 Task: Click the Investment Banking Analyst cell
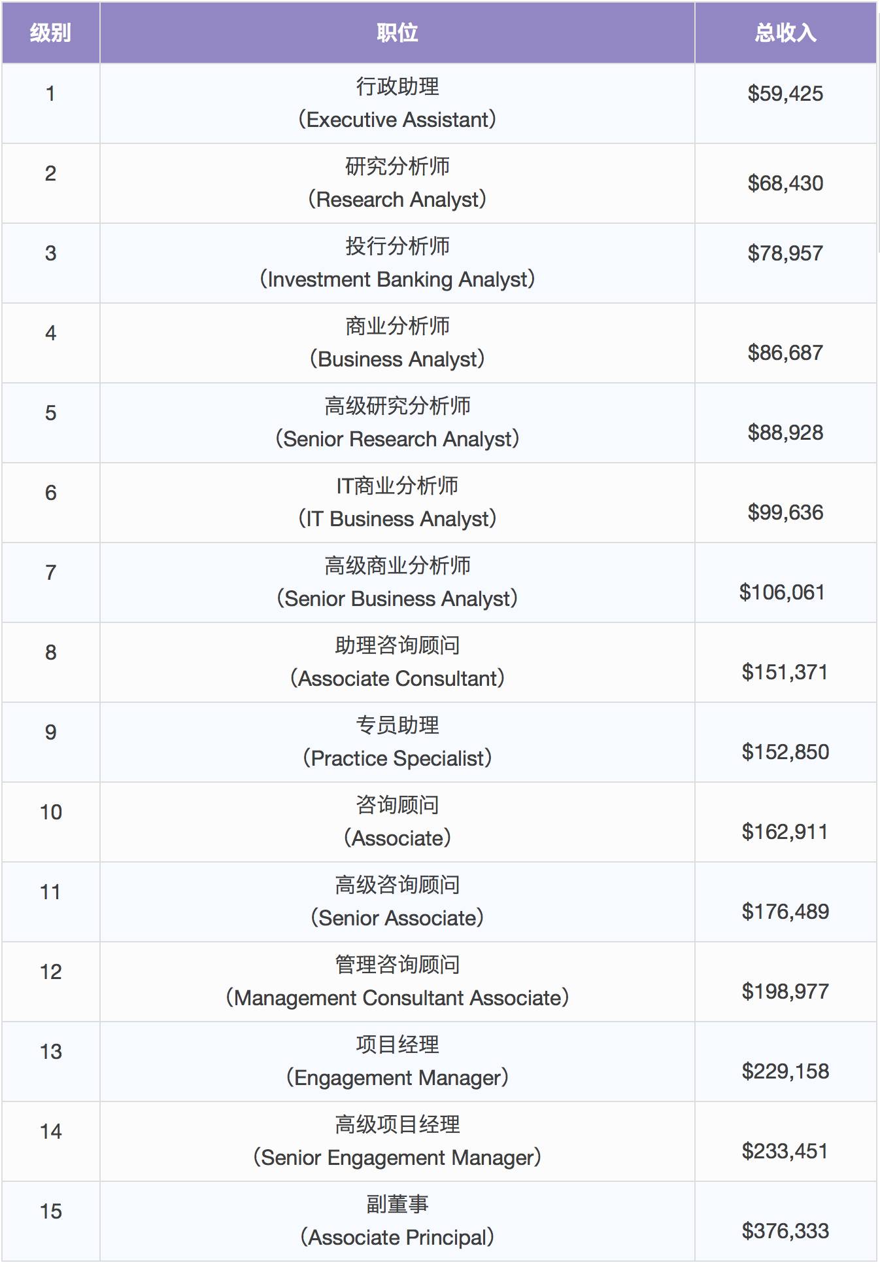pos(397,263)
